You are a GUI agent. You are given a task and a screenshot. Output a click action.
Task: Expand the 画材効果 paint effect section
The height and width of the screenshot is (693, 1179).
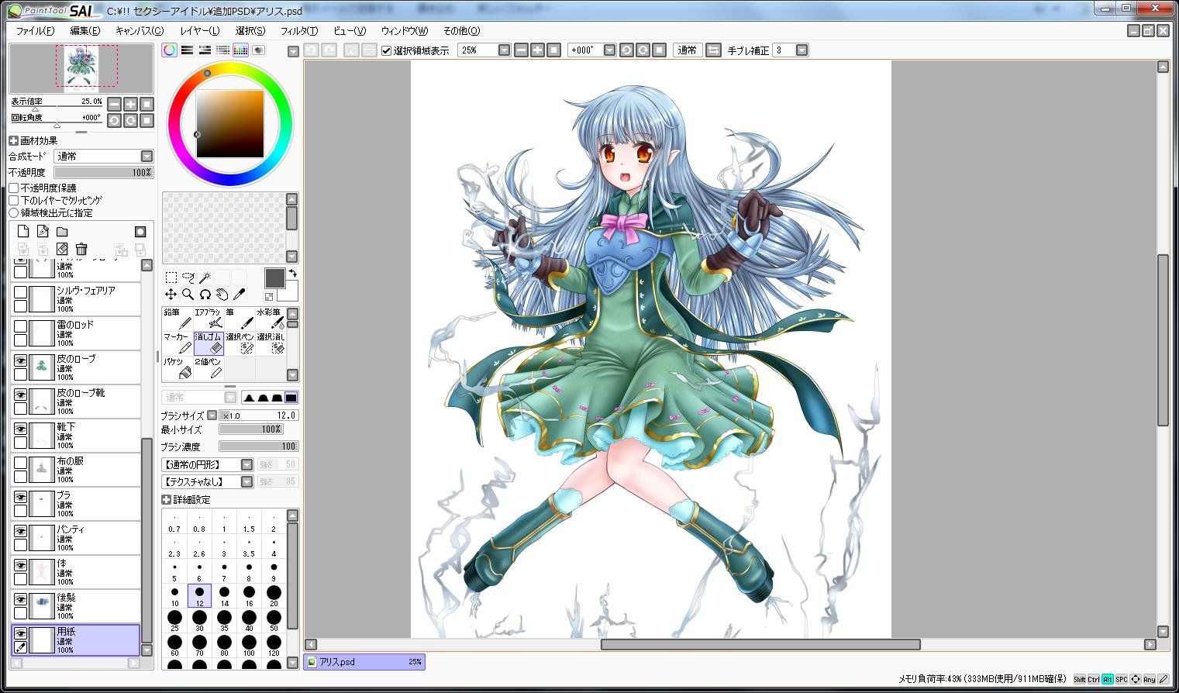[13, 141]
